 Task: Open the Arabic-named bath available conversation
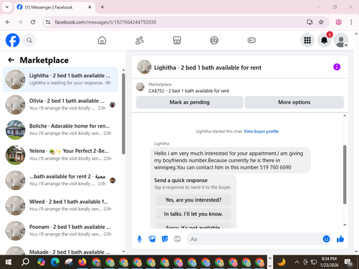pos(60,180)
